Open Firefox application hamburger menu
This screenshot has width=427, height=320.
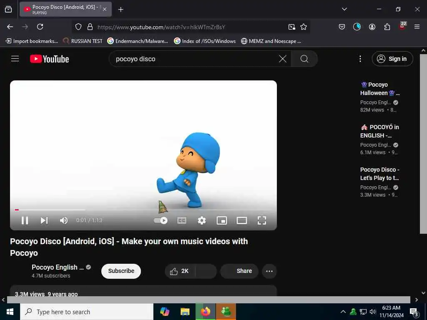(x=417, y=27)
